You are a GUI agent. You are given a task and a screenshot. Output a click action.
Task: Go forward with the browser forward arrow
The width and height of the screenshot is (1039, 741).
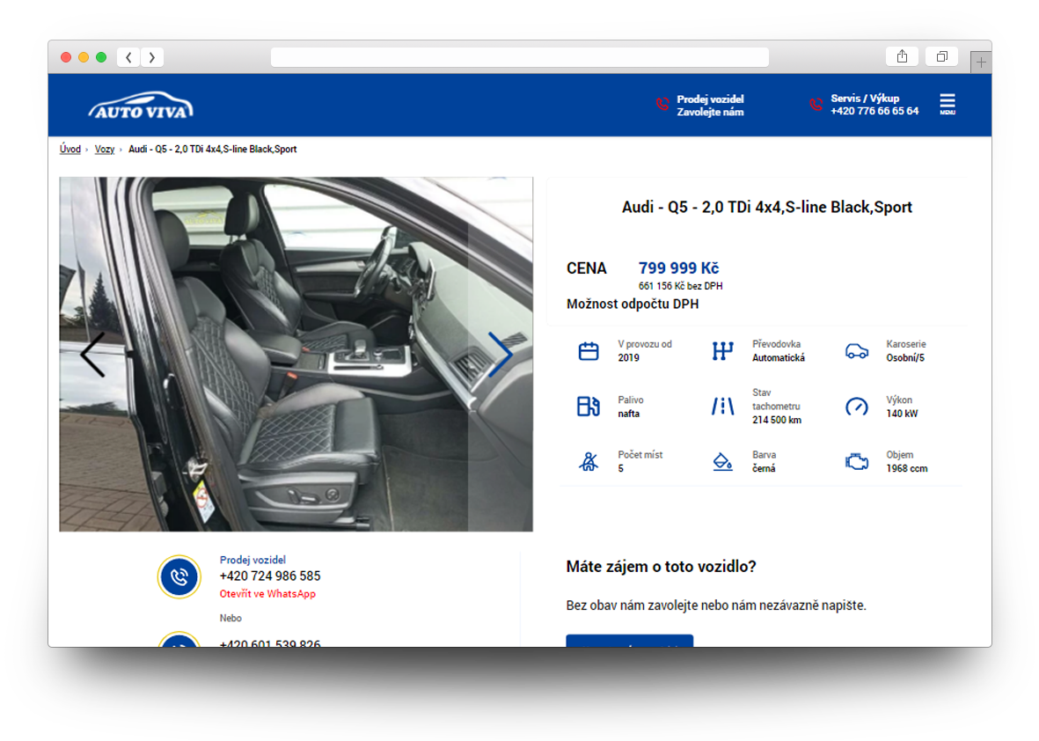[152, 57]
